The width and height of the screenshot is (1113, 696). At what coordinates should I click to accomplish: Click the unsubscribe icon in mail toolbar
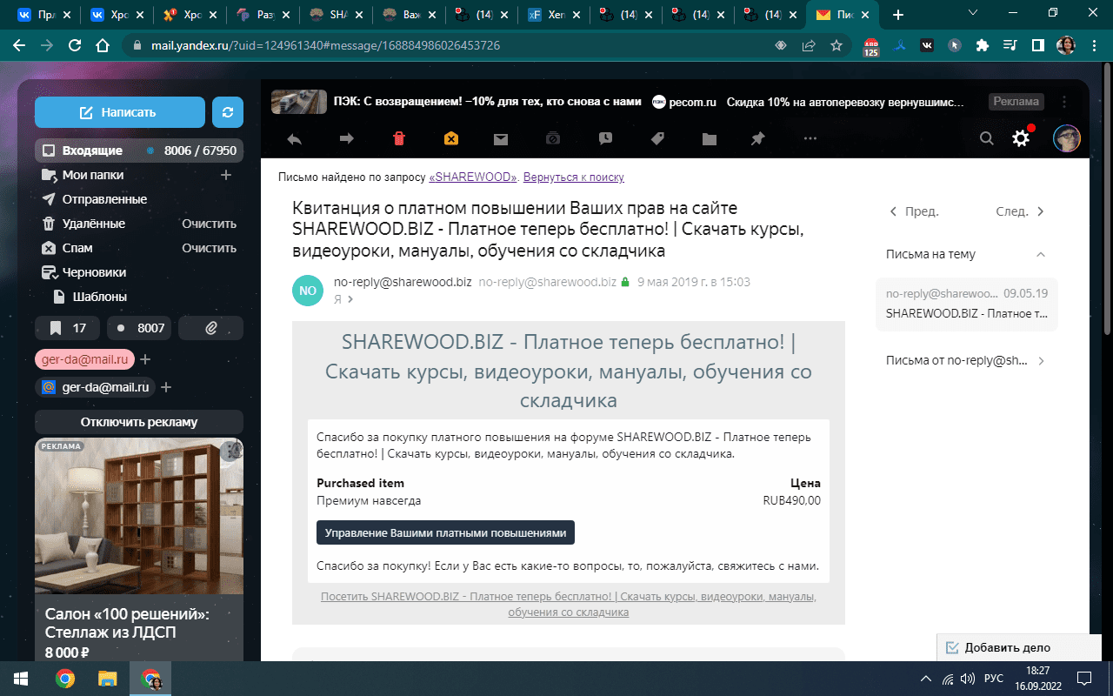(553, 138)
